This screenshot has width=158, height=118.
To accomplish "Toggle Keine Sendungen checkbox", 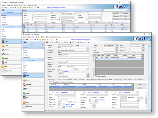I will click(96, 76).
